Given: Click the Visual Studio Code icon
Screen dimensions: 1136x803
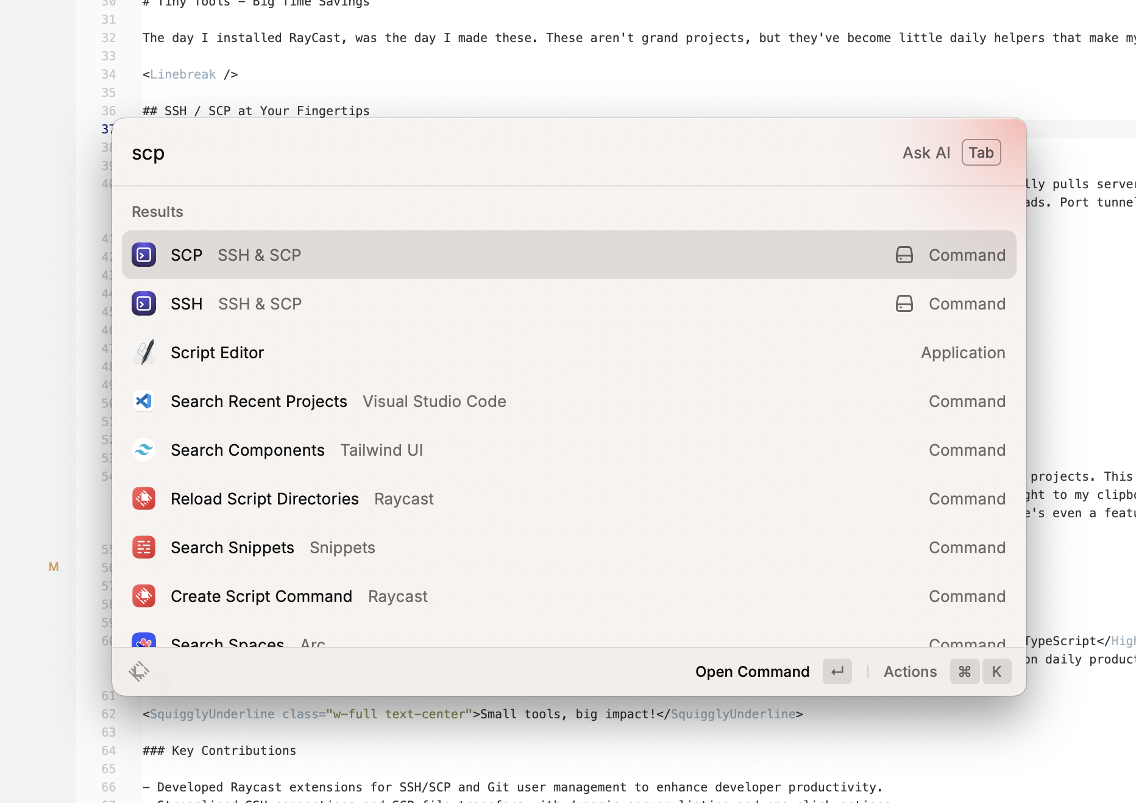Looking at the screenshot, I should coord(144,401).
